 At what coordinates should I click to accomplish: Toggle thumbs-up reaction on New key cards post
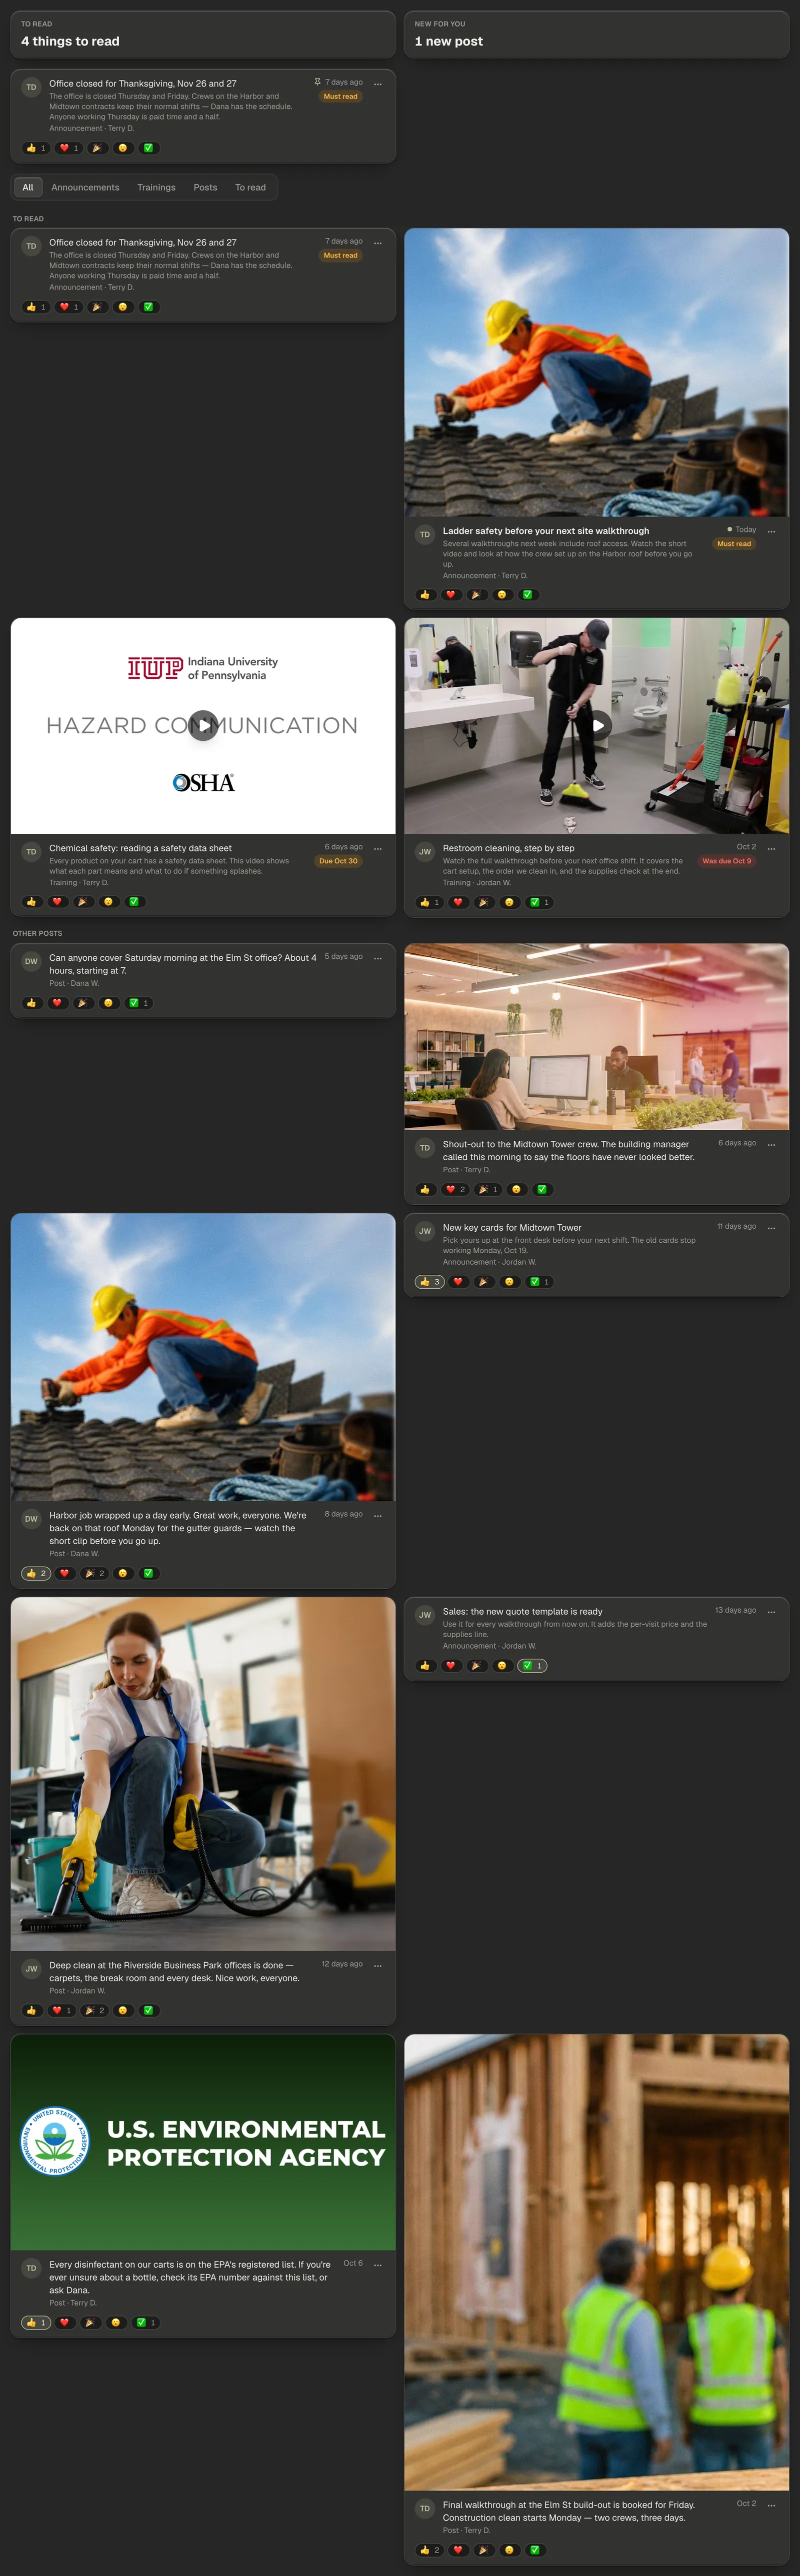pyautogui.click(x=430, y=1282)
